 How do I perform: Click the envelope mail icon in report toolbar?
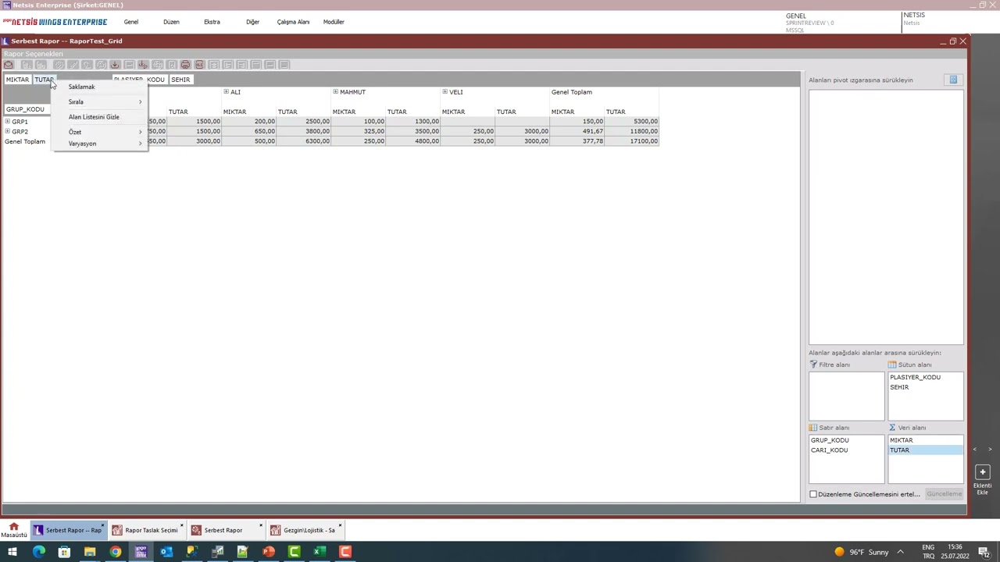pos(9,65)
